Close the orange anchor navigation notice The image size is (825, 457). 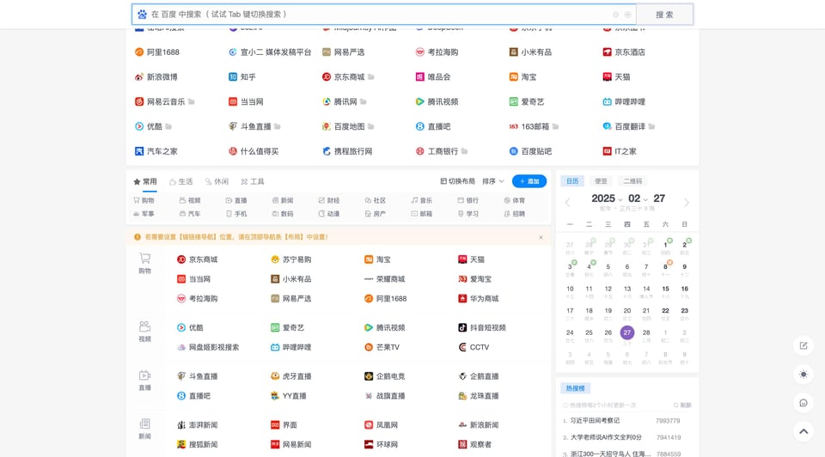tap(541, 237)
